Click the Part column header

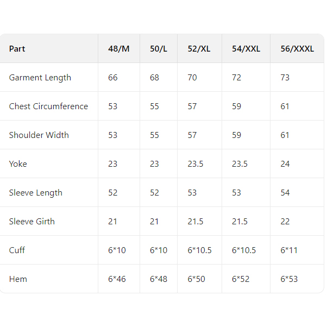pyautogui.click(x=17, y=49)
